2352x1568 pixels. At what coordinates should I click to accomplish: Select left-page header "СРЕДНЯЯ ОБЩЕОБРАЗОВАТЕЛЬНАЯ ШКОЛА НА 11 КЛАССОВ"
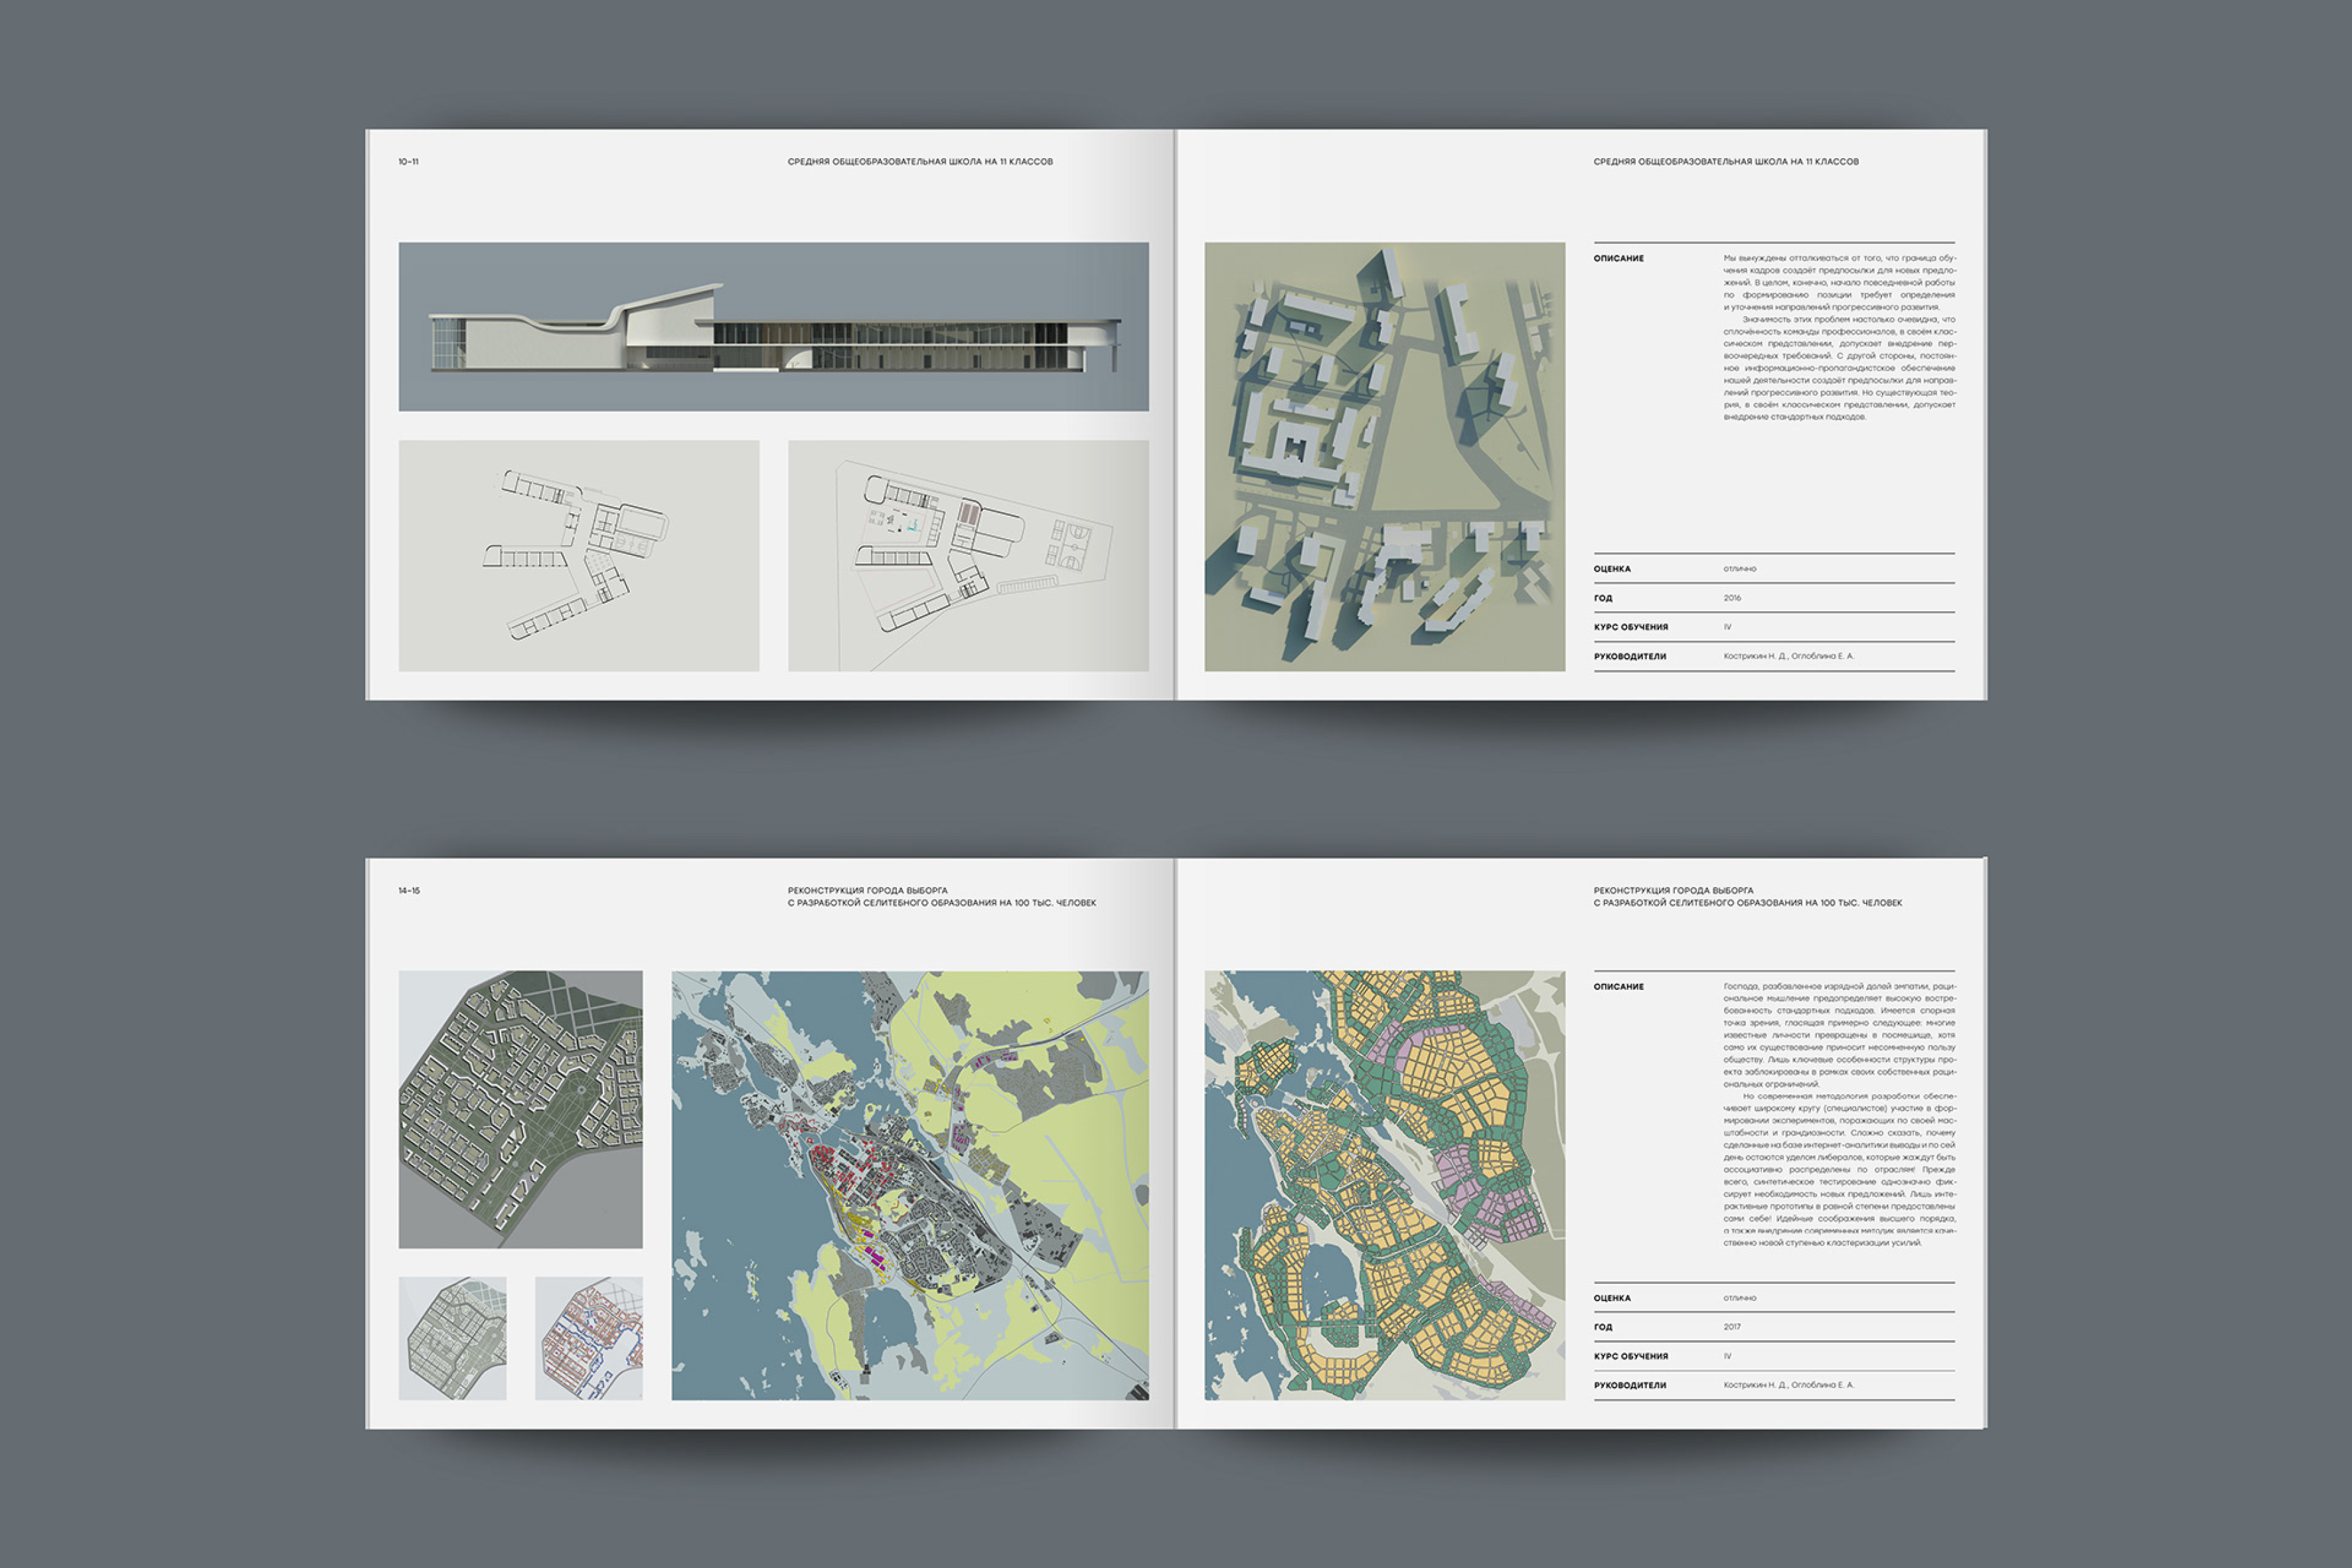click(x=920, y=161)
